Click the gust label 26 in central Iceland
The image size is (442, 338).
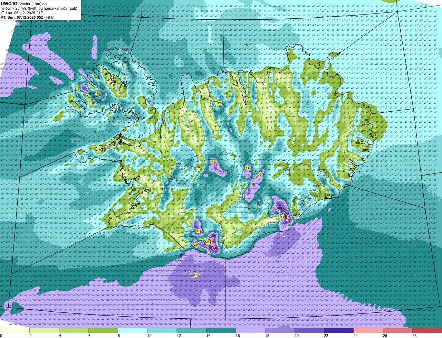tap(214, 162)
